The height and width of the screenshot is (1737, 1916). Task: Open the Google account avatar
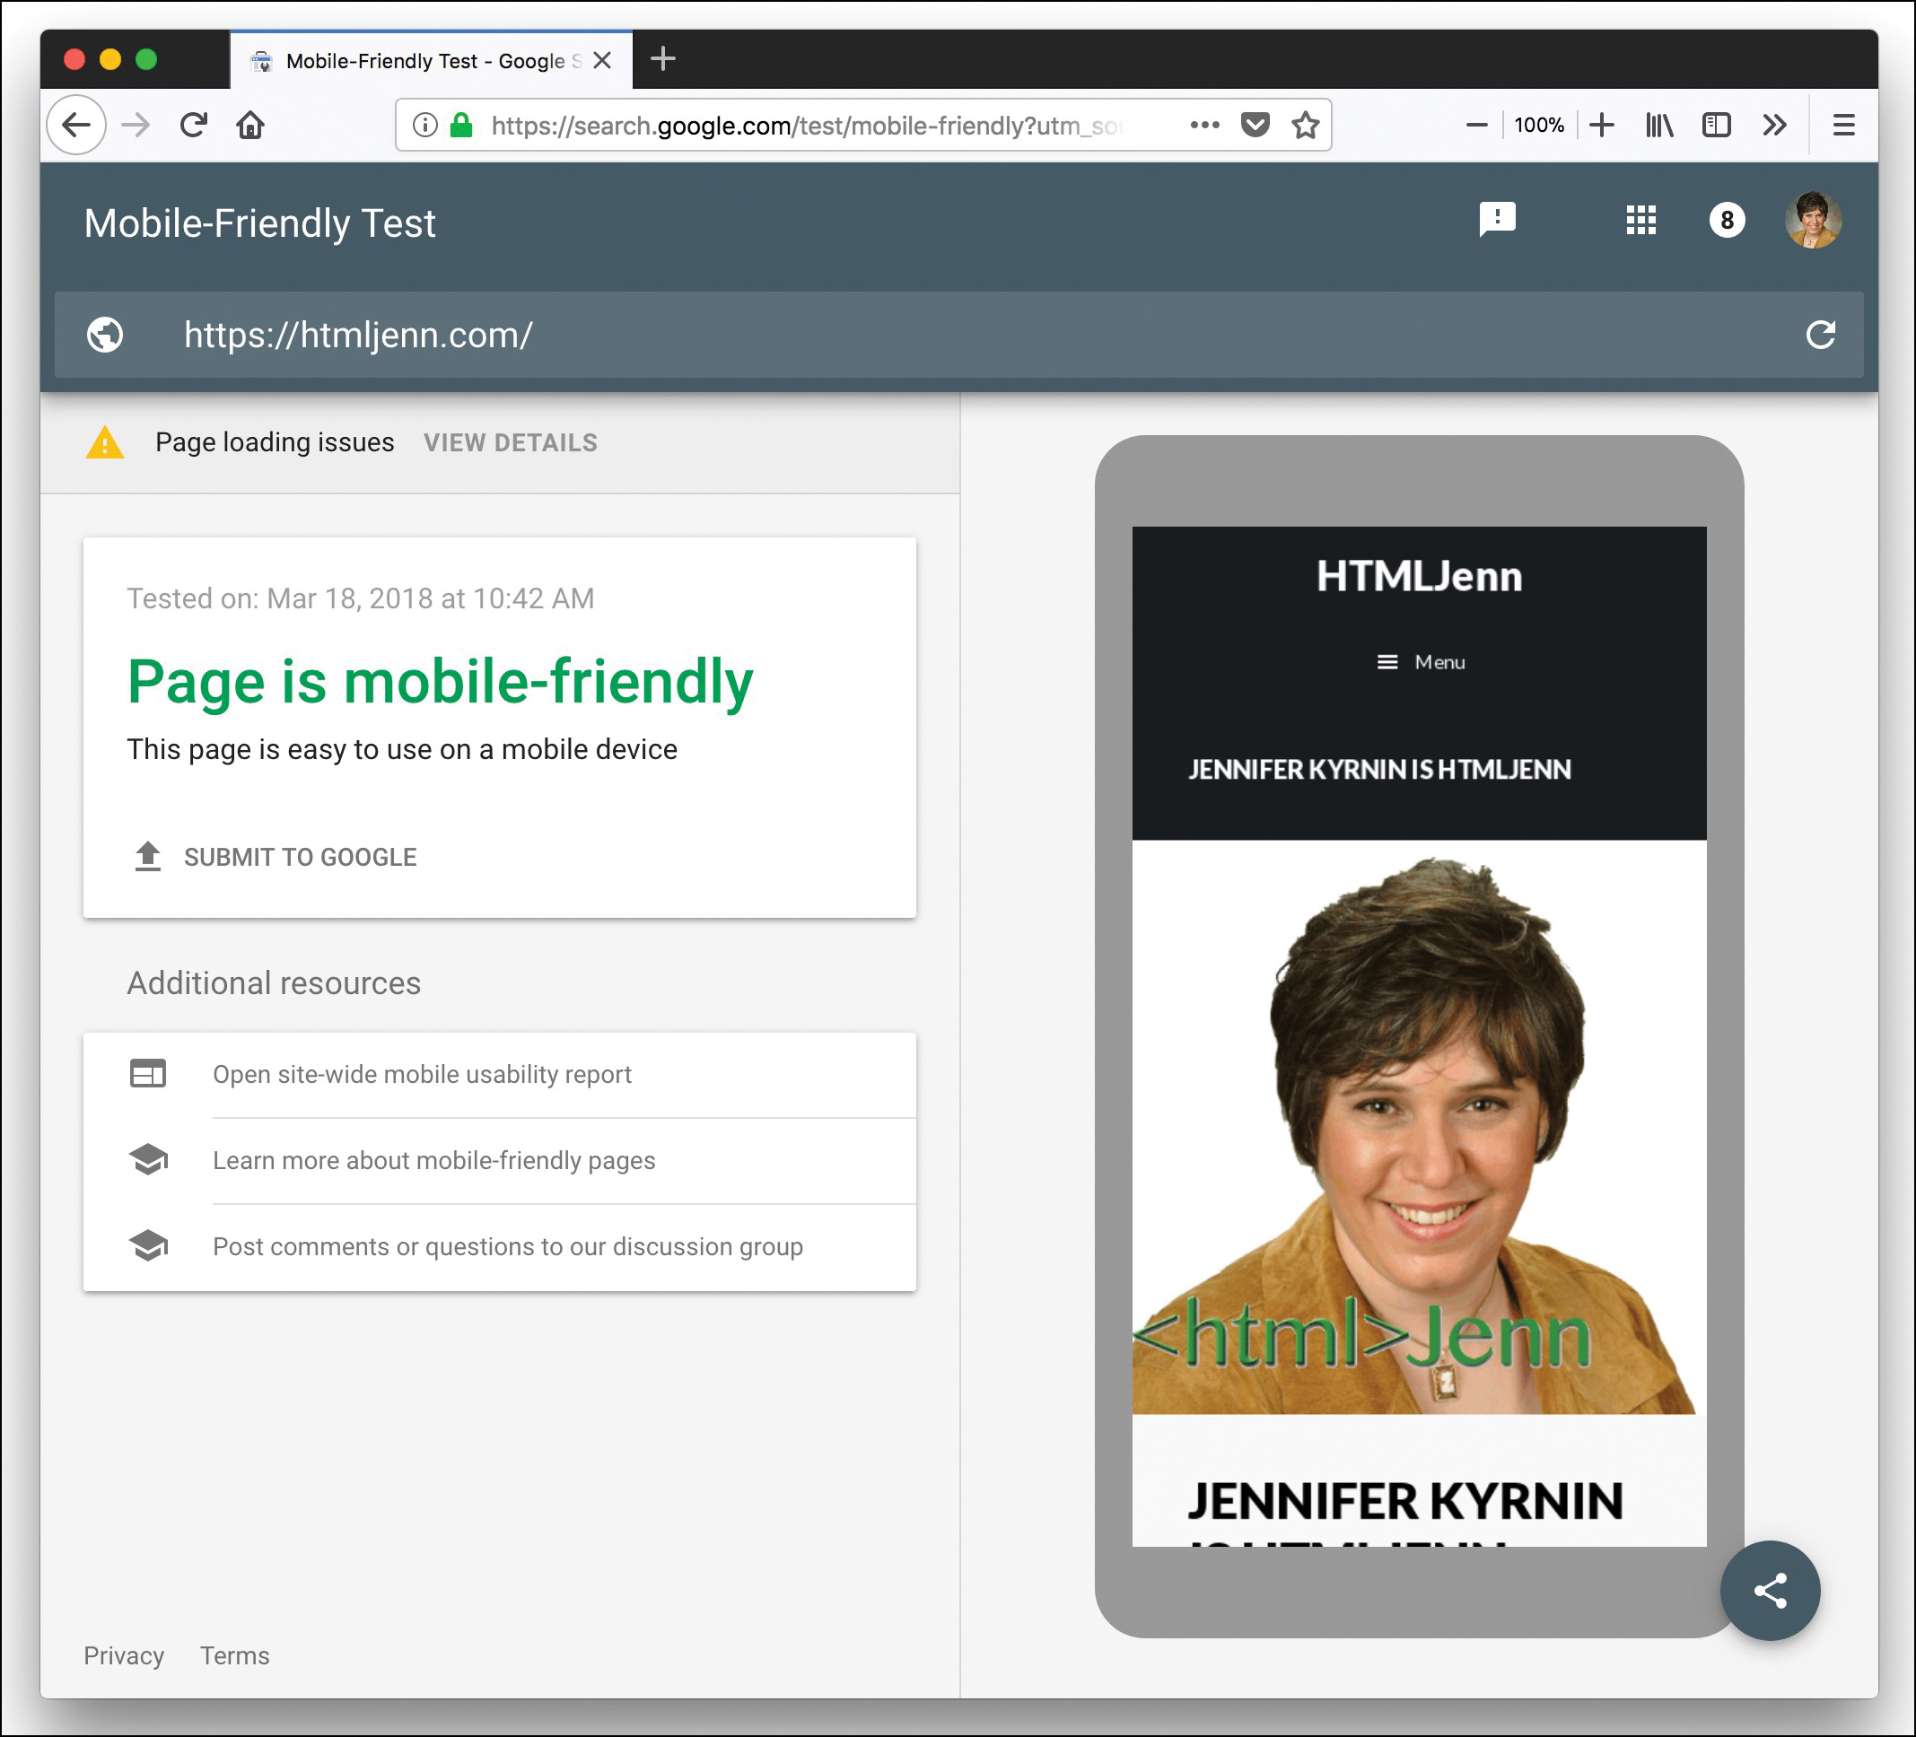(x=1814, y=221)
